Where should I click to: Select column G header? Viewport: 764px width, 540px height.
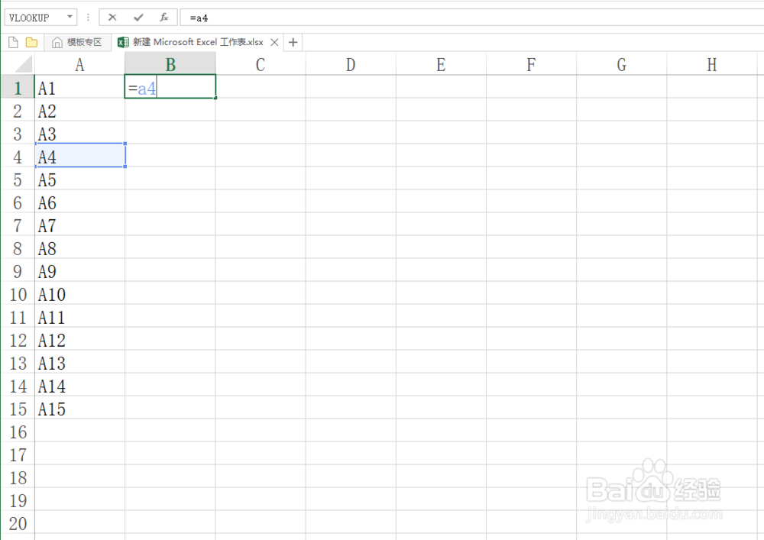(621, 64)
